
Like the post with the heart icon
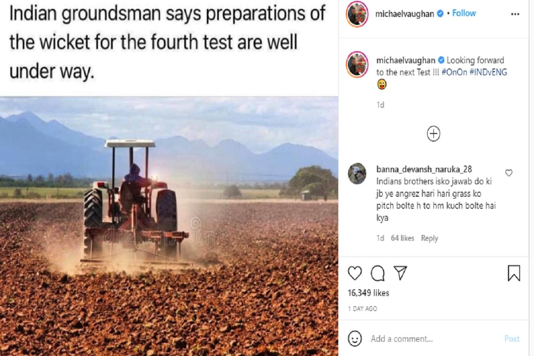355,273
